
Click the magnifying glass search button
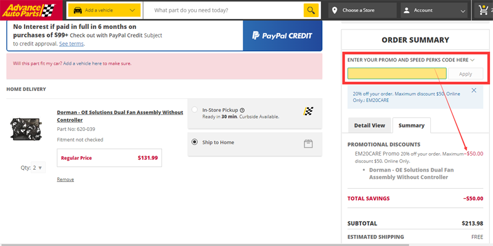coord(312,10)
